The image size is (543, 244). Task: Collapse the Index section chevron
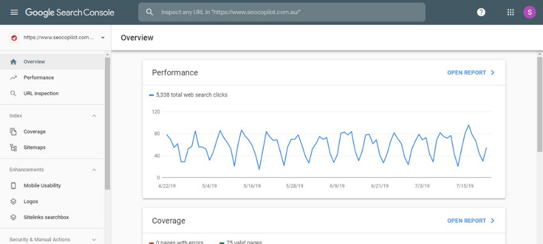94,116
